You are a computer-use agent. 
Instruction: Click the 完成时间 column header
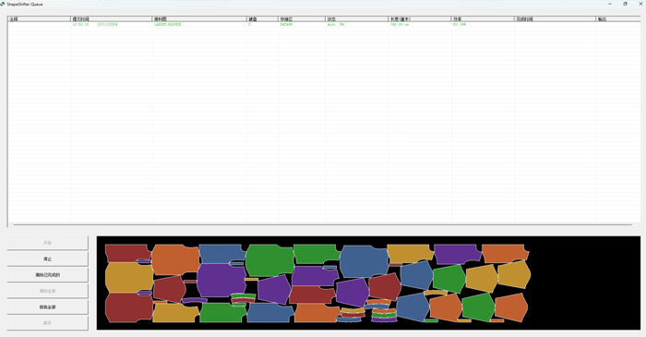556,19
